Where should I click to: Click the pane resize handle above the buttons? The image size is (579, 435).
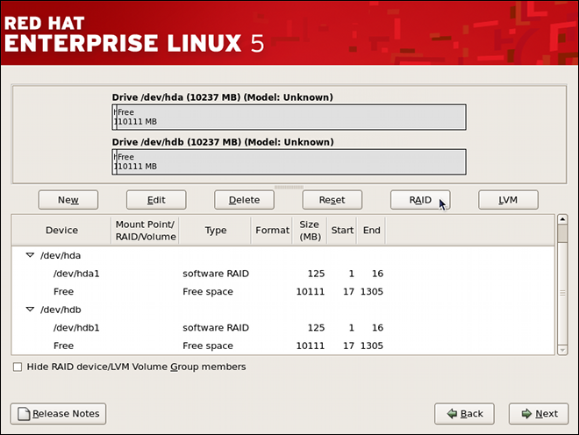[x=289, y=187]
